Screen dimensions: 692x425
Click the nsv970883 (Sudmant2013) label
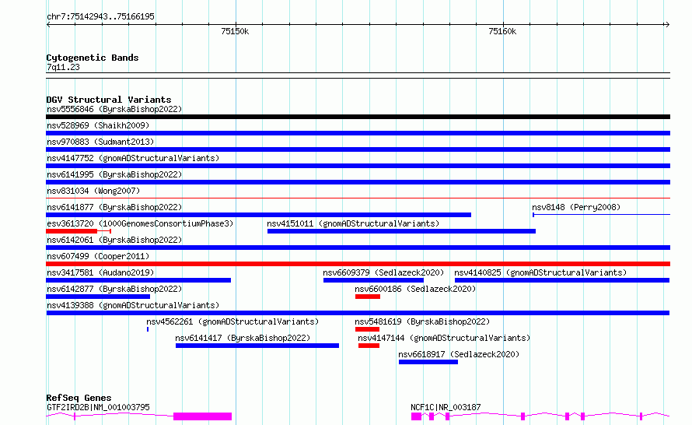100,142
